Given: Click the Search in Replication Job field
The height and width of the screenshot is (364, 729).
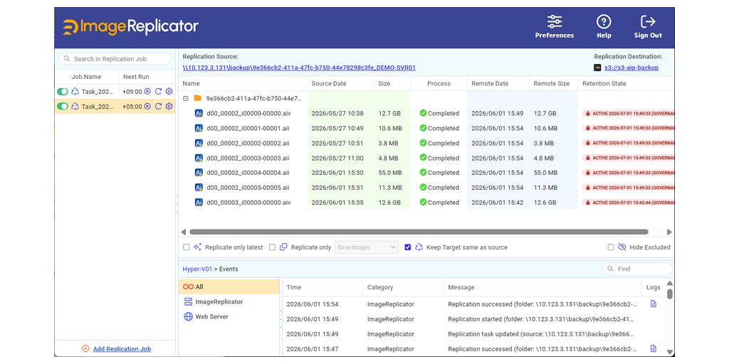Looking at the screenshot, I should (x=115, y=59).
